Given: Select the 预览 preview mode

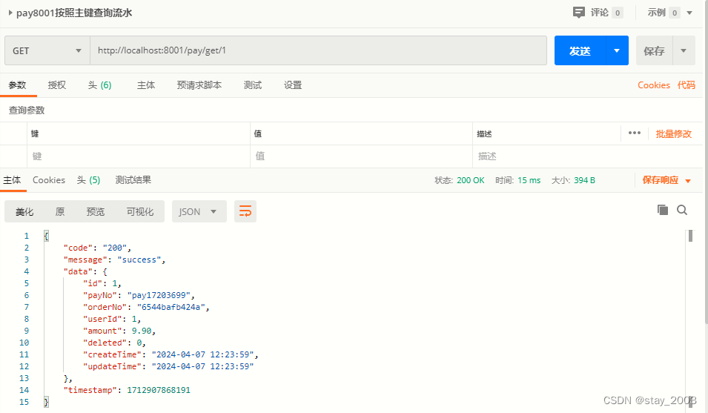Looking at the screenshot, I should click(x=96, y=212).
